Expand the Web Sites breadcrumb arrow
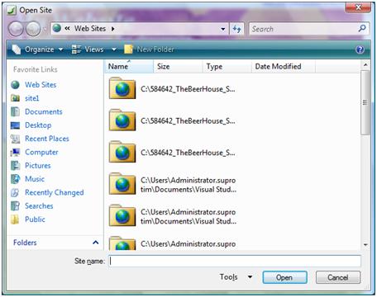This screenshot has height=297, width=377. (x=112, y=29)
